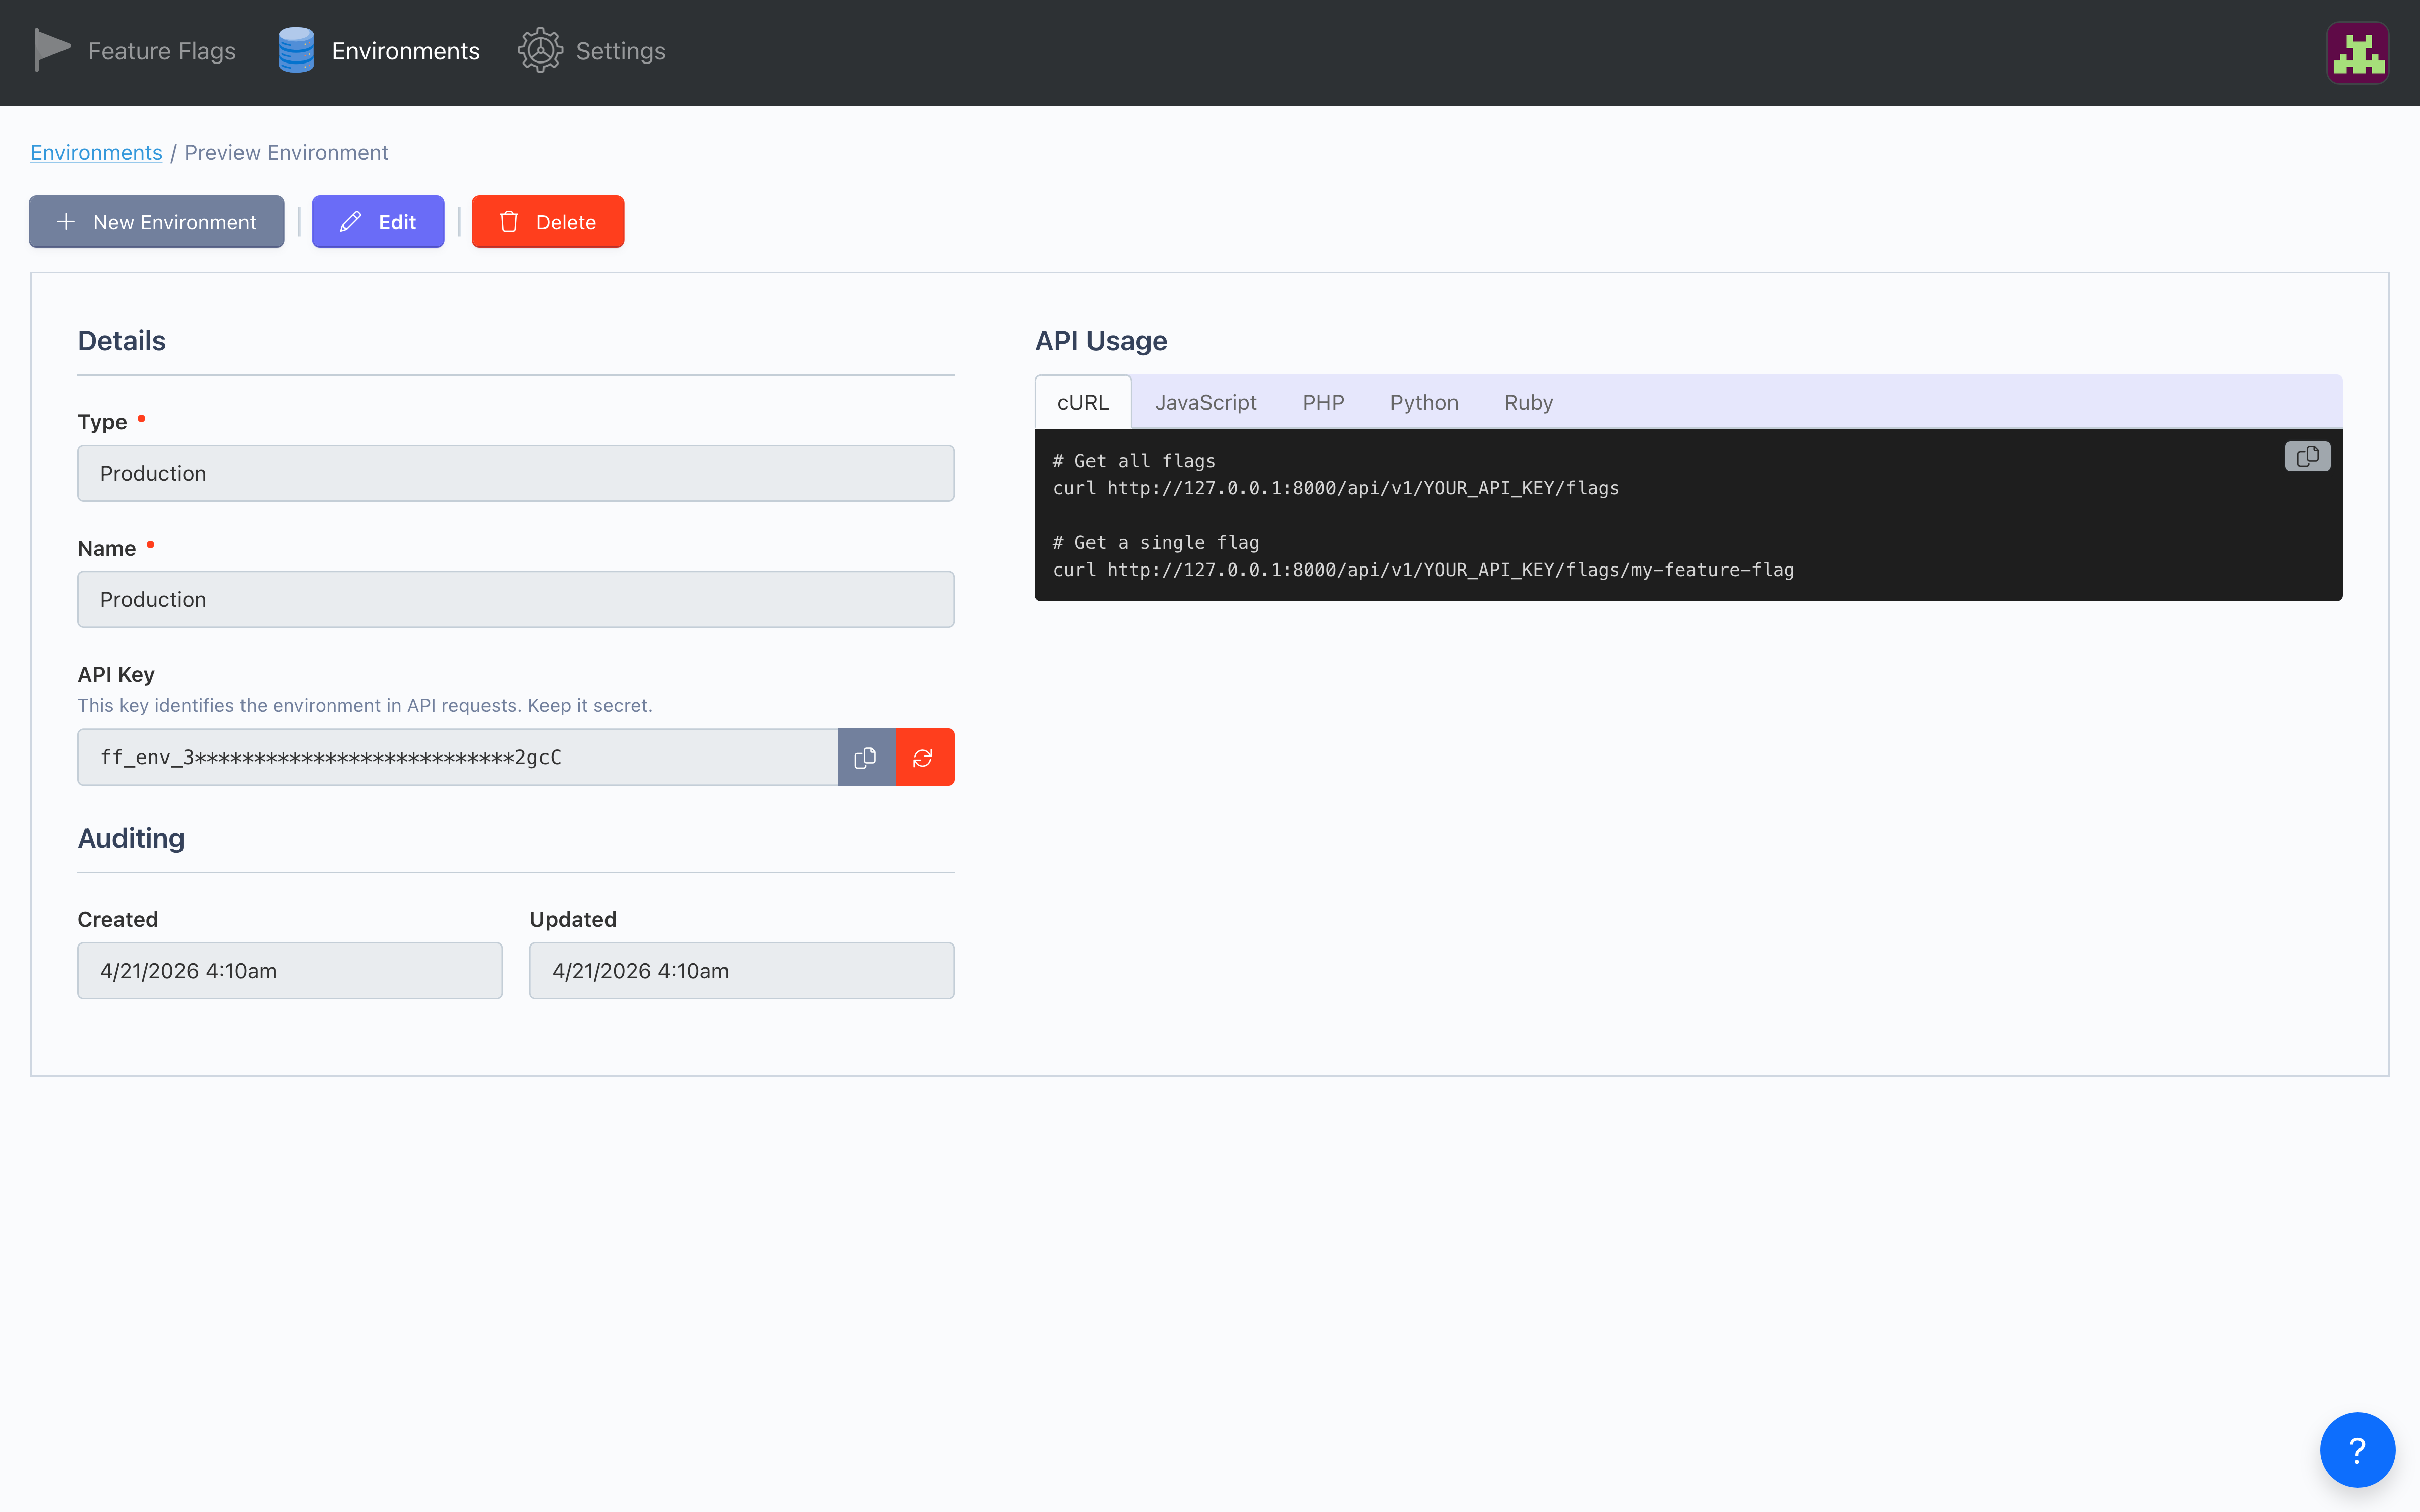Create a New Environment
Viewport: 2420px width, 1512px height.
156,221
